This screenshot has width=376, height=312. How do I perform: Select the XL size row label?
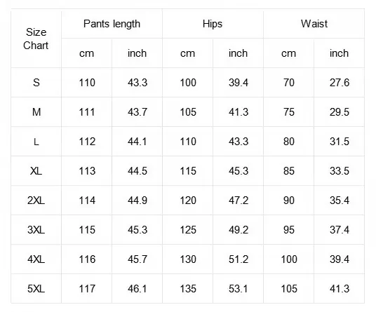[x=36, y=171]
